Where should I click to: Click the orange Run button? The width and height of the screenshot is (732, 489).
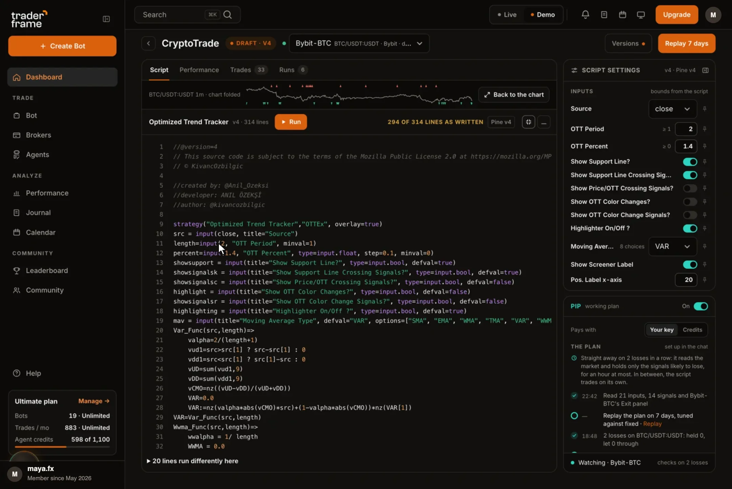(291, 122)
